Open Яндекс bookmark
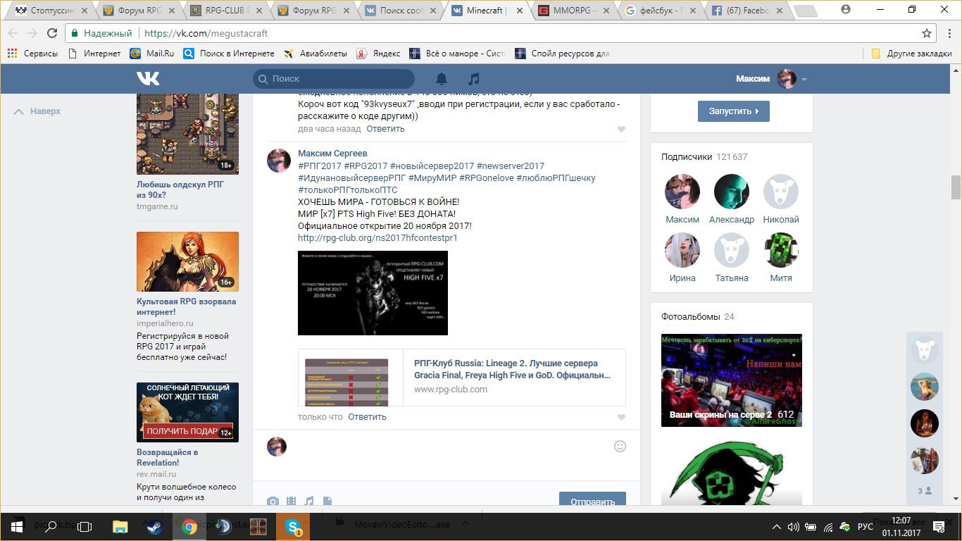Viewport: 962px width, 541px height. [378, 53]
